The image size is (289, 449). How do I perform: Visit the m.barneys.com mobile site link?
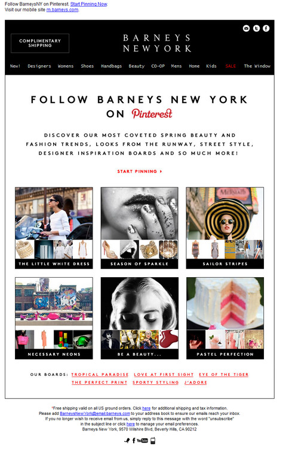point(62,10)
